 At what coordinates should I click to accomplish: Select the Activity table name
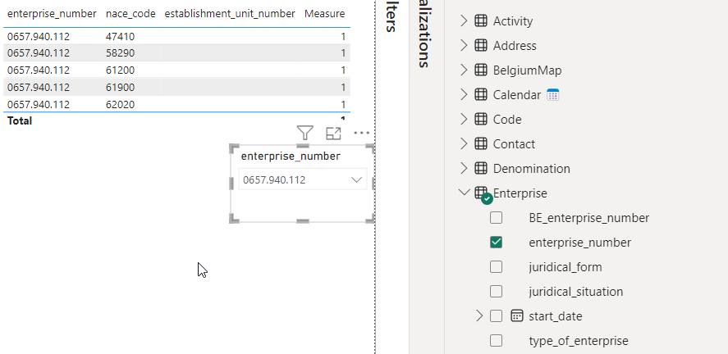click(x=513, y=20)
